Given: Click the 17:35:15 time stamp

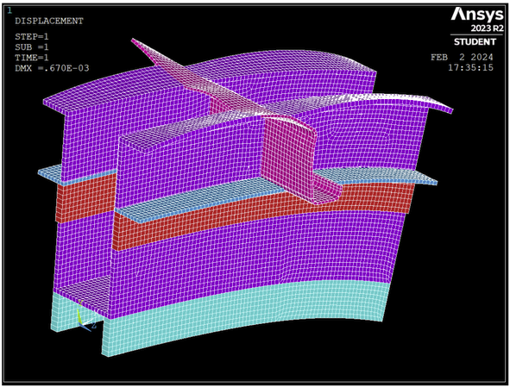Looking at the screenshot, I should [470, 67].
